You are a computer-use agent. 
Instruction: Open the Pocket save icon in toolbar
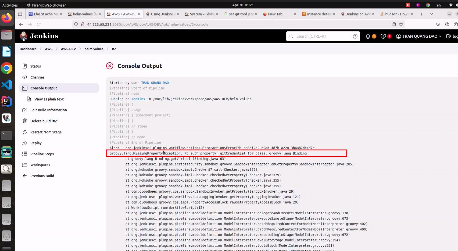(438, 24)
